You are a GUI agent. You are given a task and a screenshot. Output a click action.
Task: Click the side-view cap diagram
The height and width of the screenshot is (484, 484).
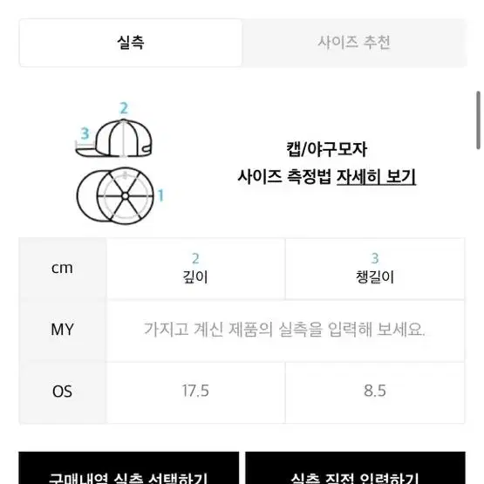point(114,139)
